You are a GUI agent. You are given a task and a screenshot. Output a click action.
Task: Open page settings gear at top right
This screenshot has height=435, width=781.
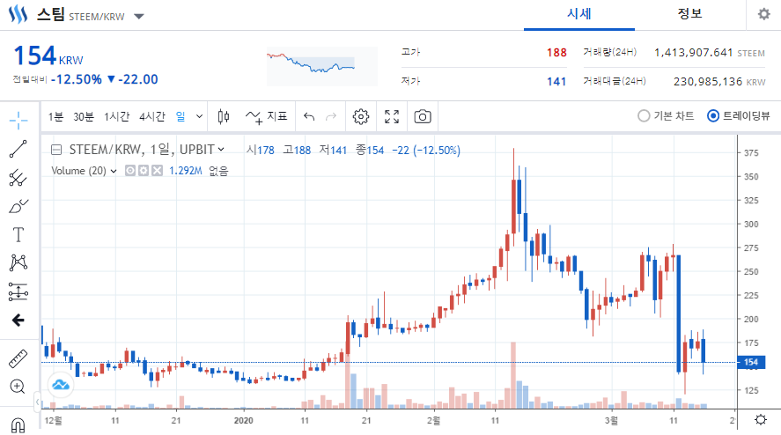coord(763,14)
